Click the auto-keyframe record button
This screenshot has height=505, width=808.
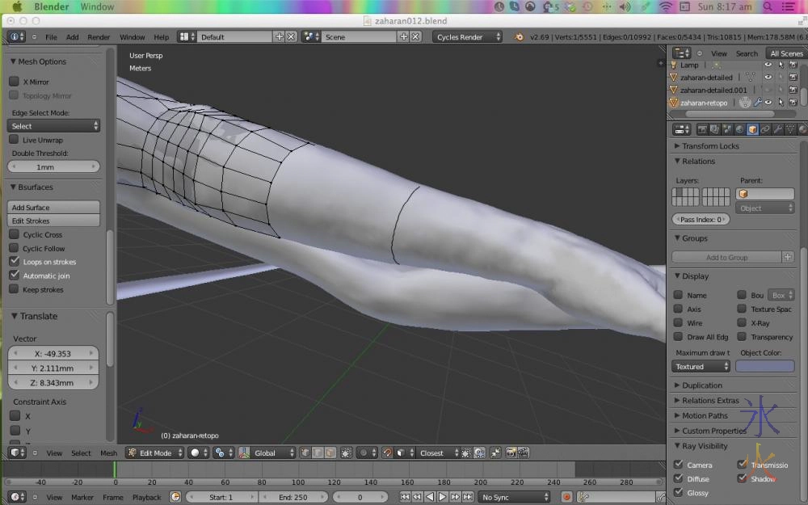click(566, 498)
